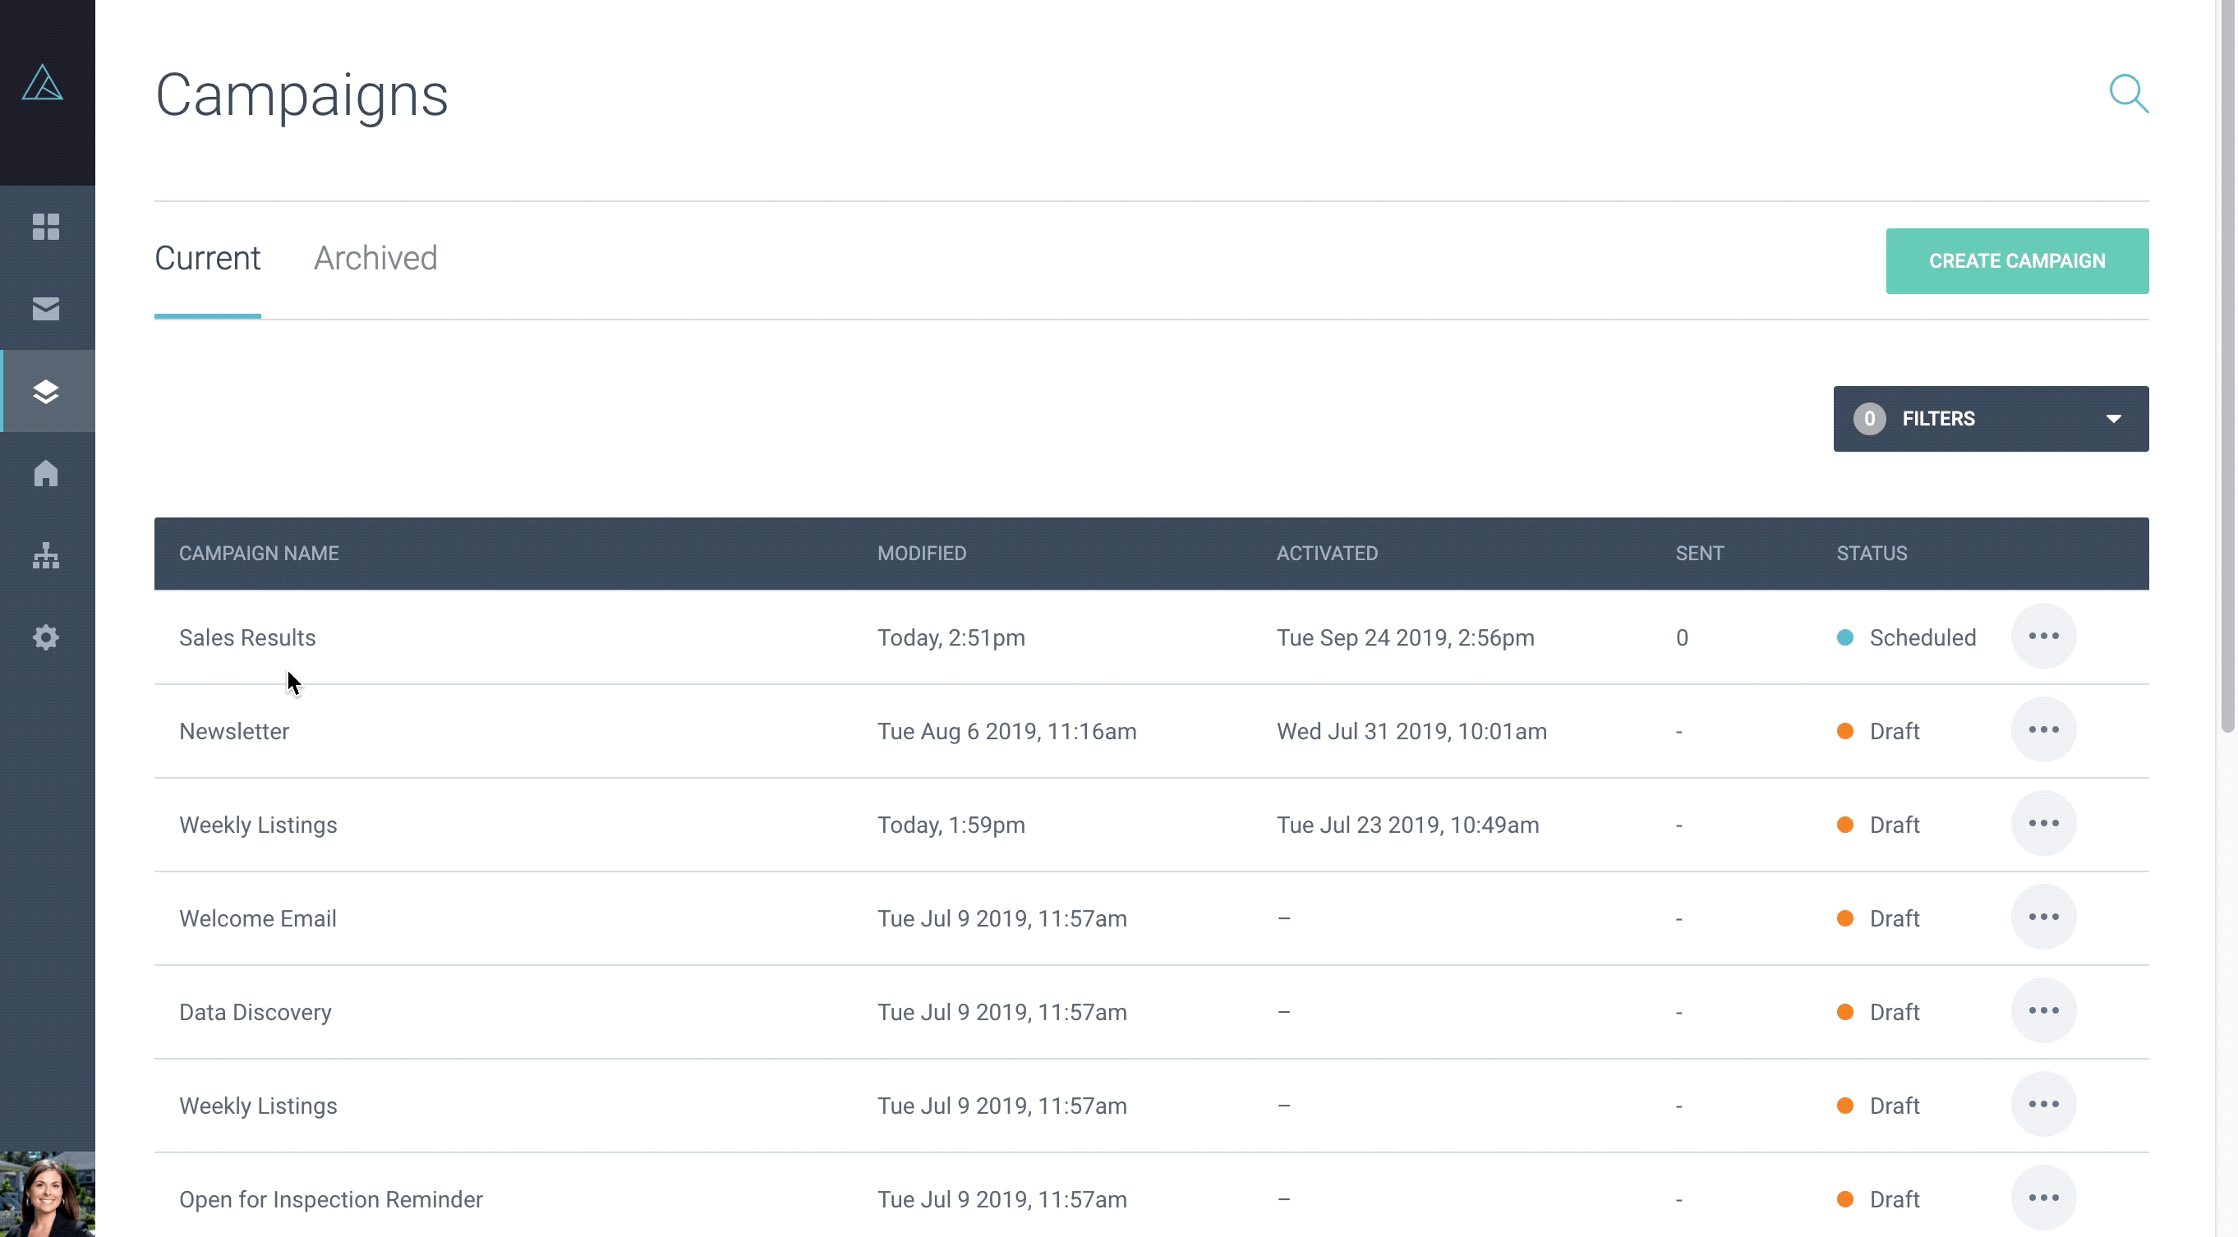Open the Sales Results campaign

(247, 637)
